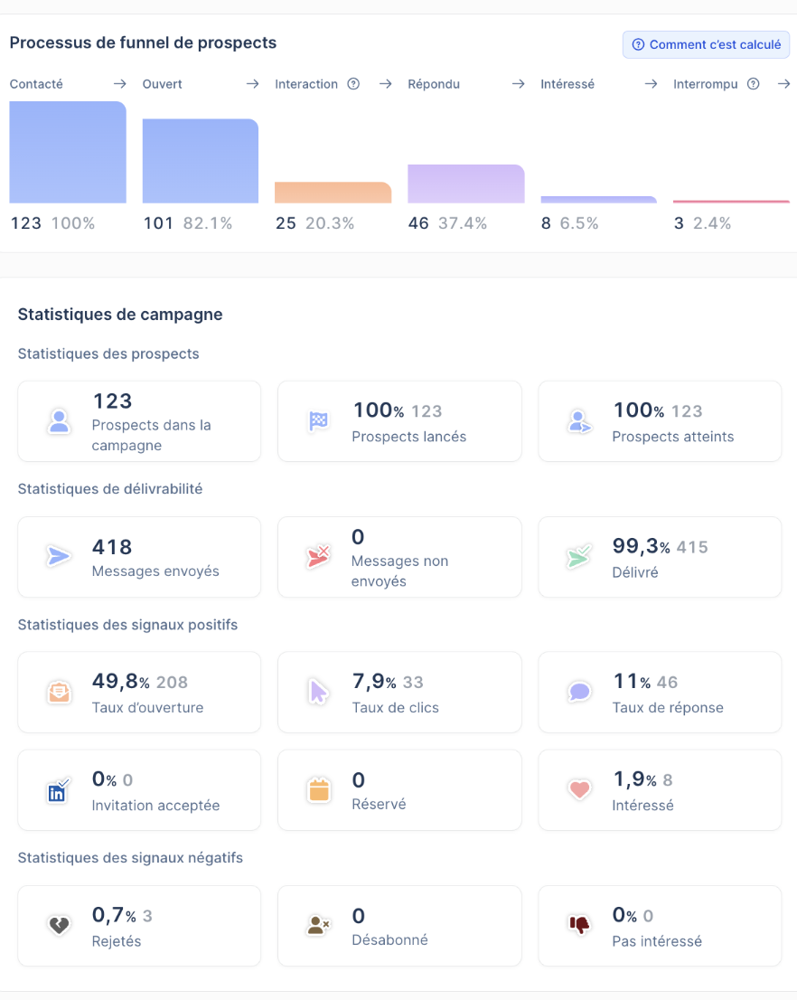Click the crossed plane icon for Messages non envoyés

pos(319,556)
